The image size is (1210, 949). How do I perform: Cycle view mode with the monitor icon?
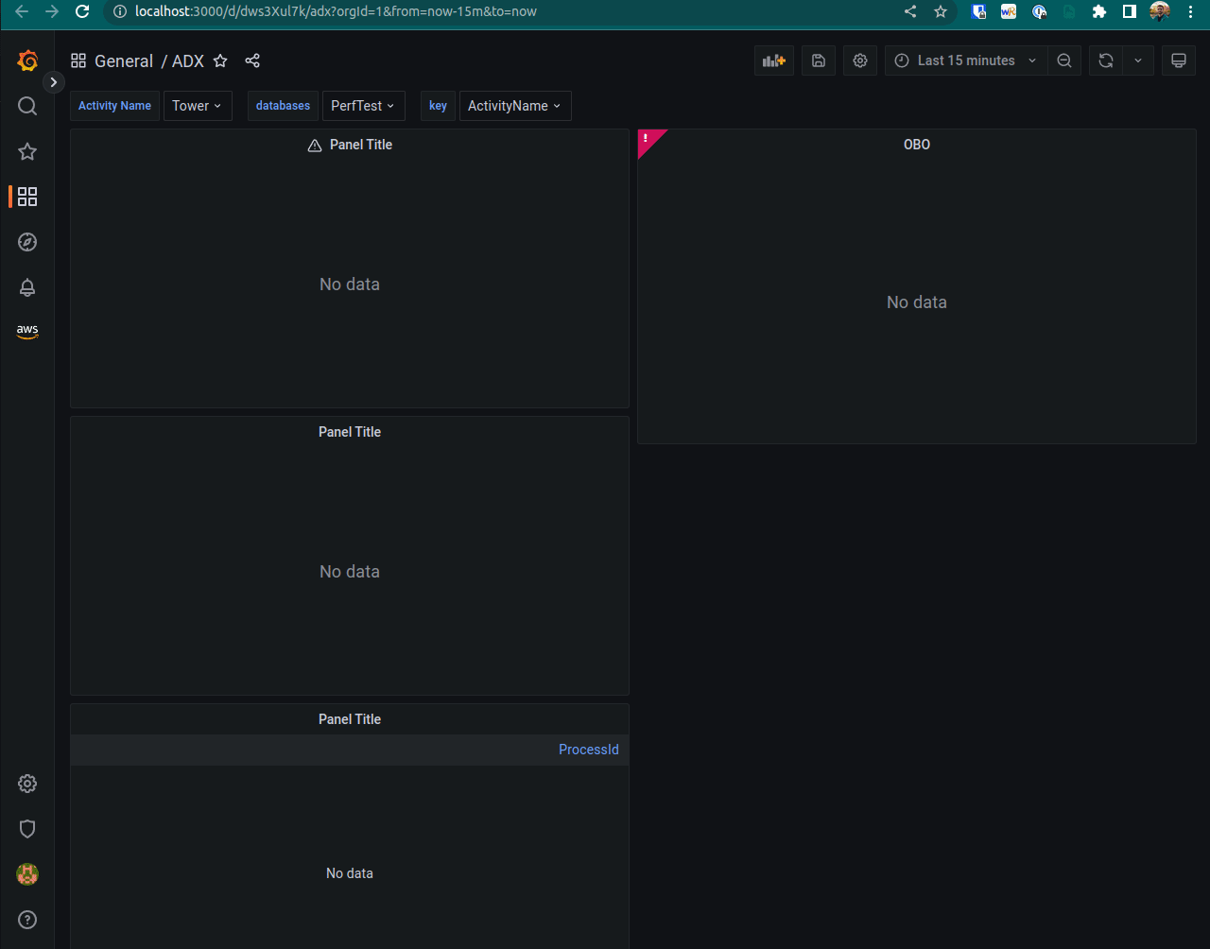pyautogui.click(x=1179, y=60)
